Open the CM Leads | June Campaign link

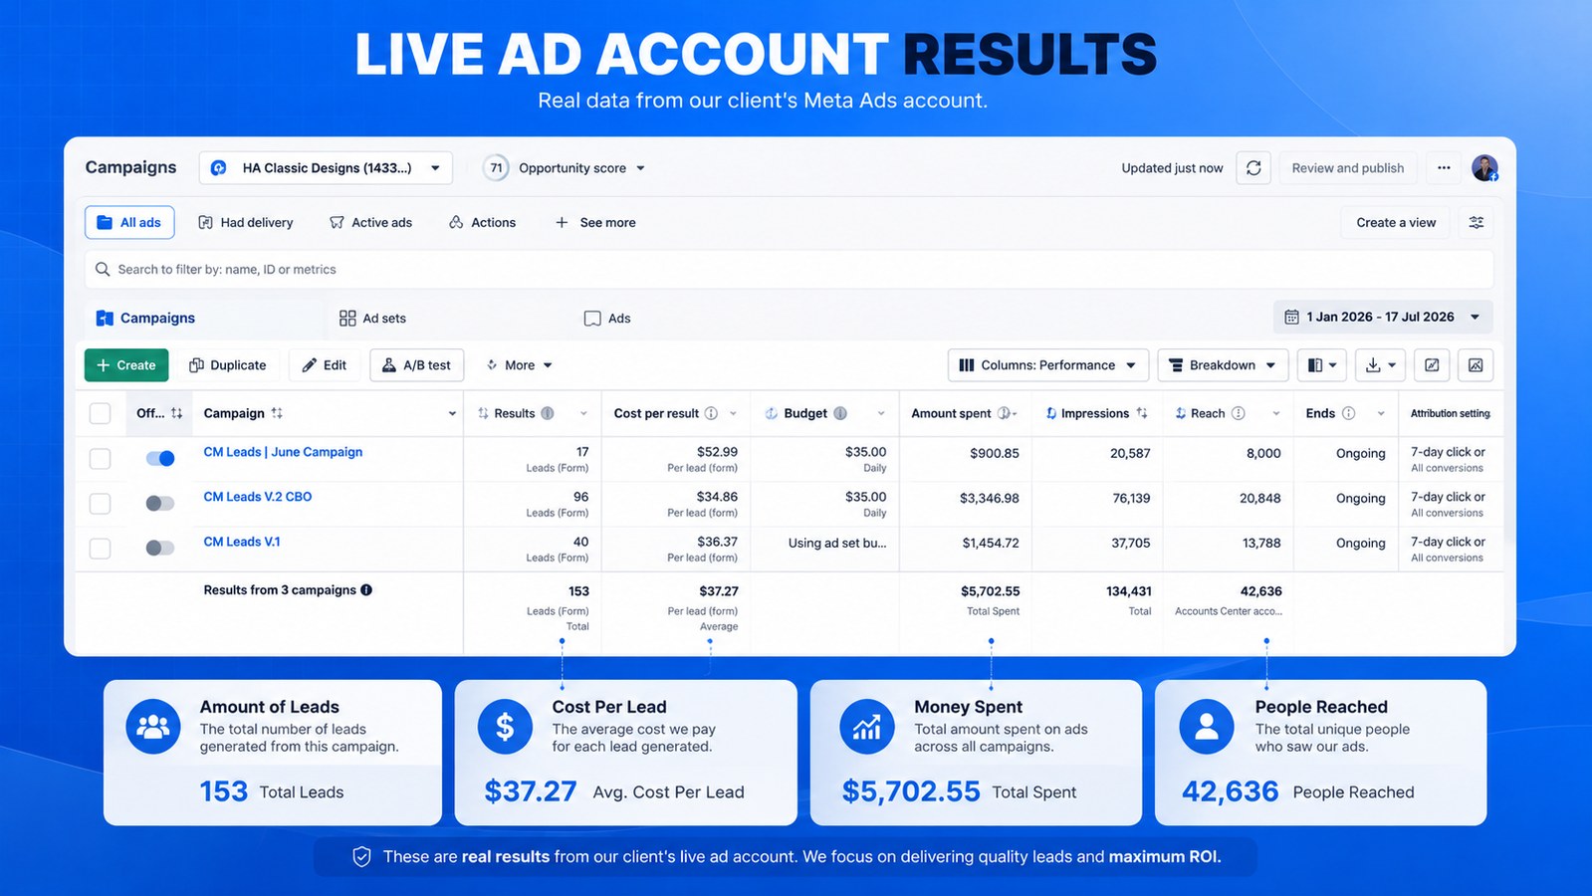[283, 452]
